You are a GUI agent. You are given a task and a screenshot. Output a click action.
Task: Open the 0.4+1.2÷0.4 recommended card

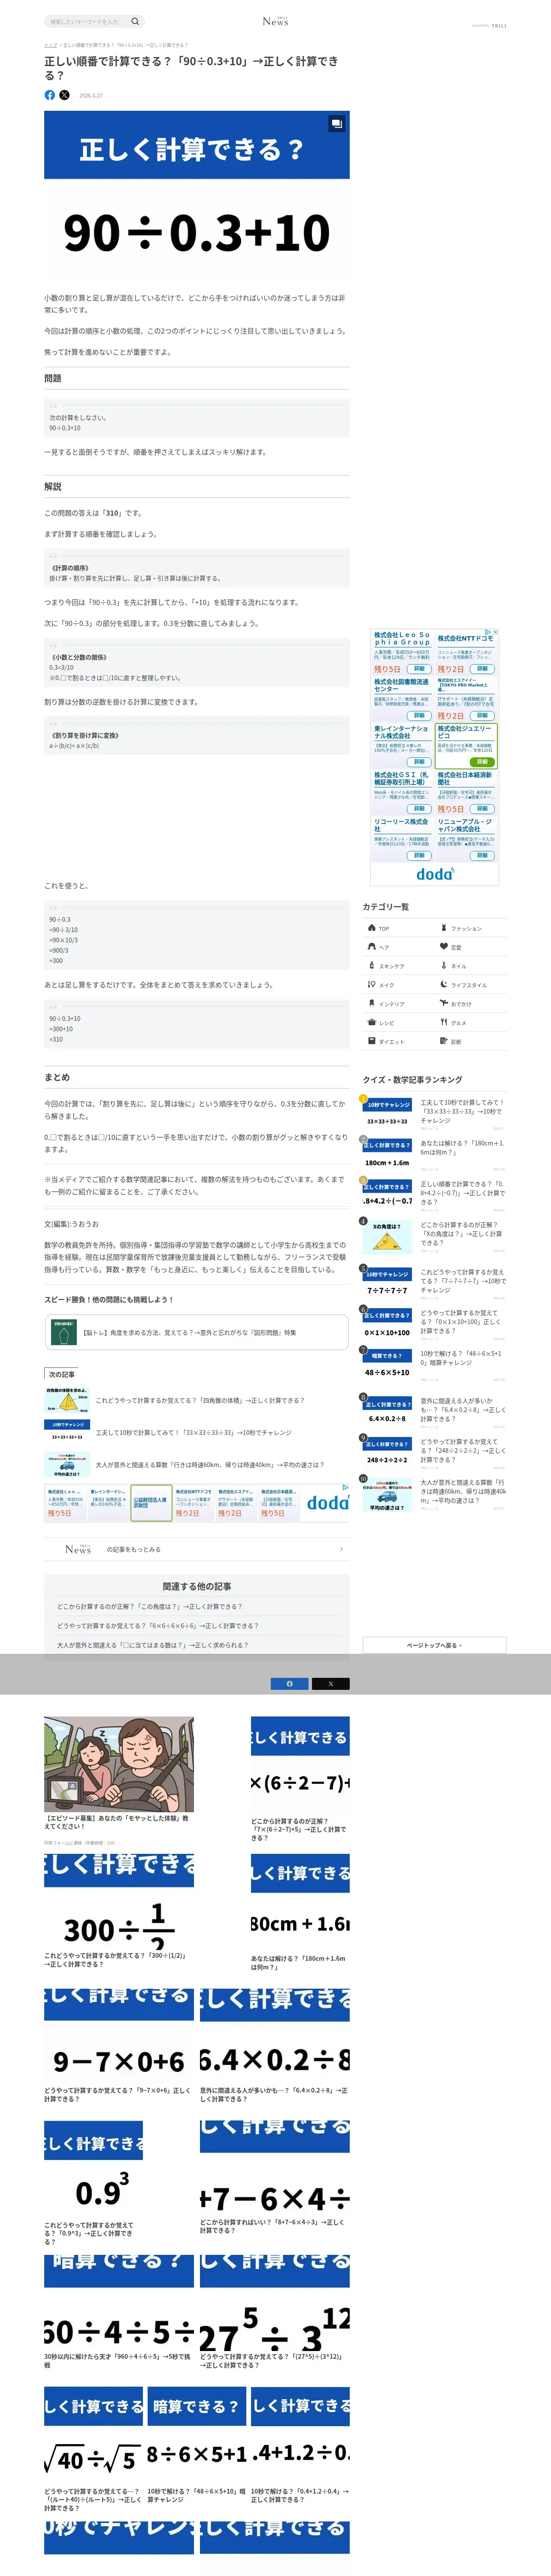pos(300,2446)
